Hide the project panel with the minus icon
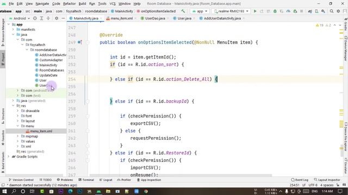 [x=63, y=18]
